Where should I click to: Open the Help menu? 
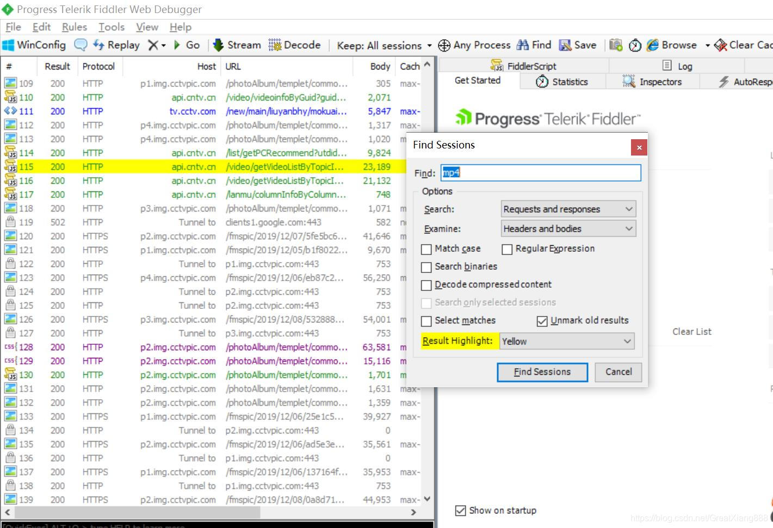(x=180, y=27)
